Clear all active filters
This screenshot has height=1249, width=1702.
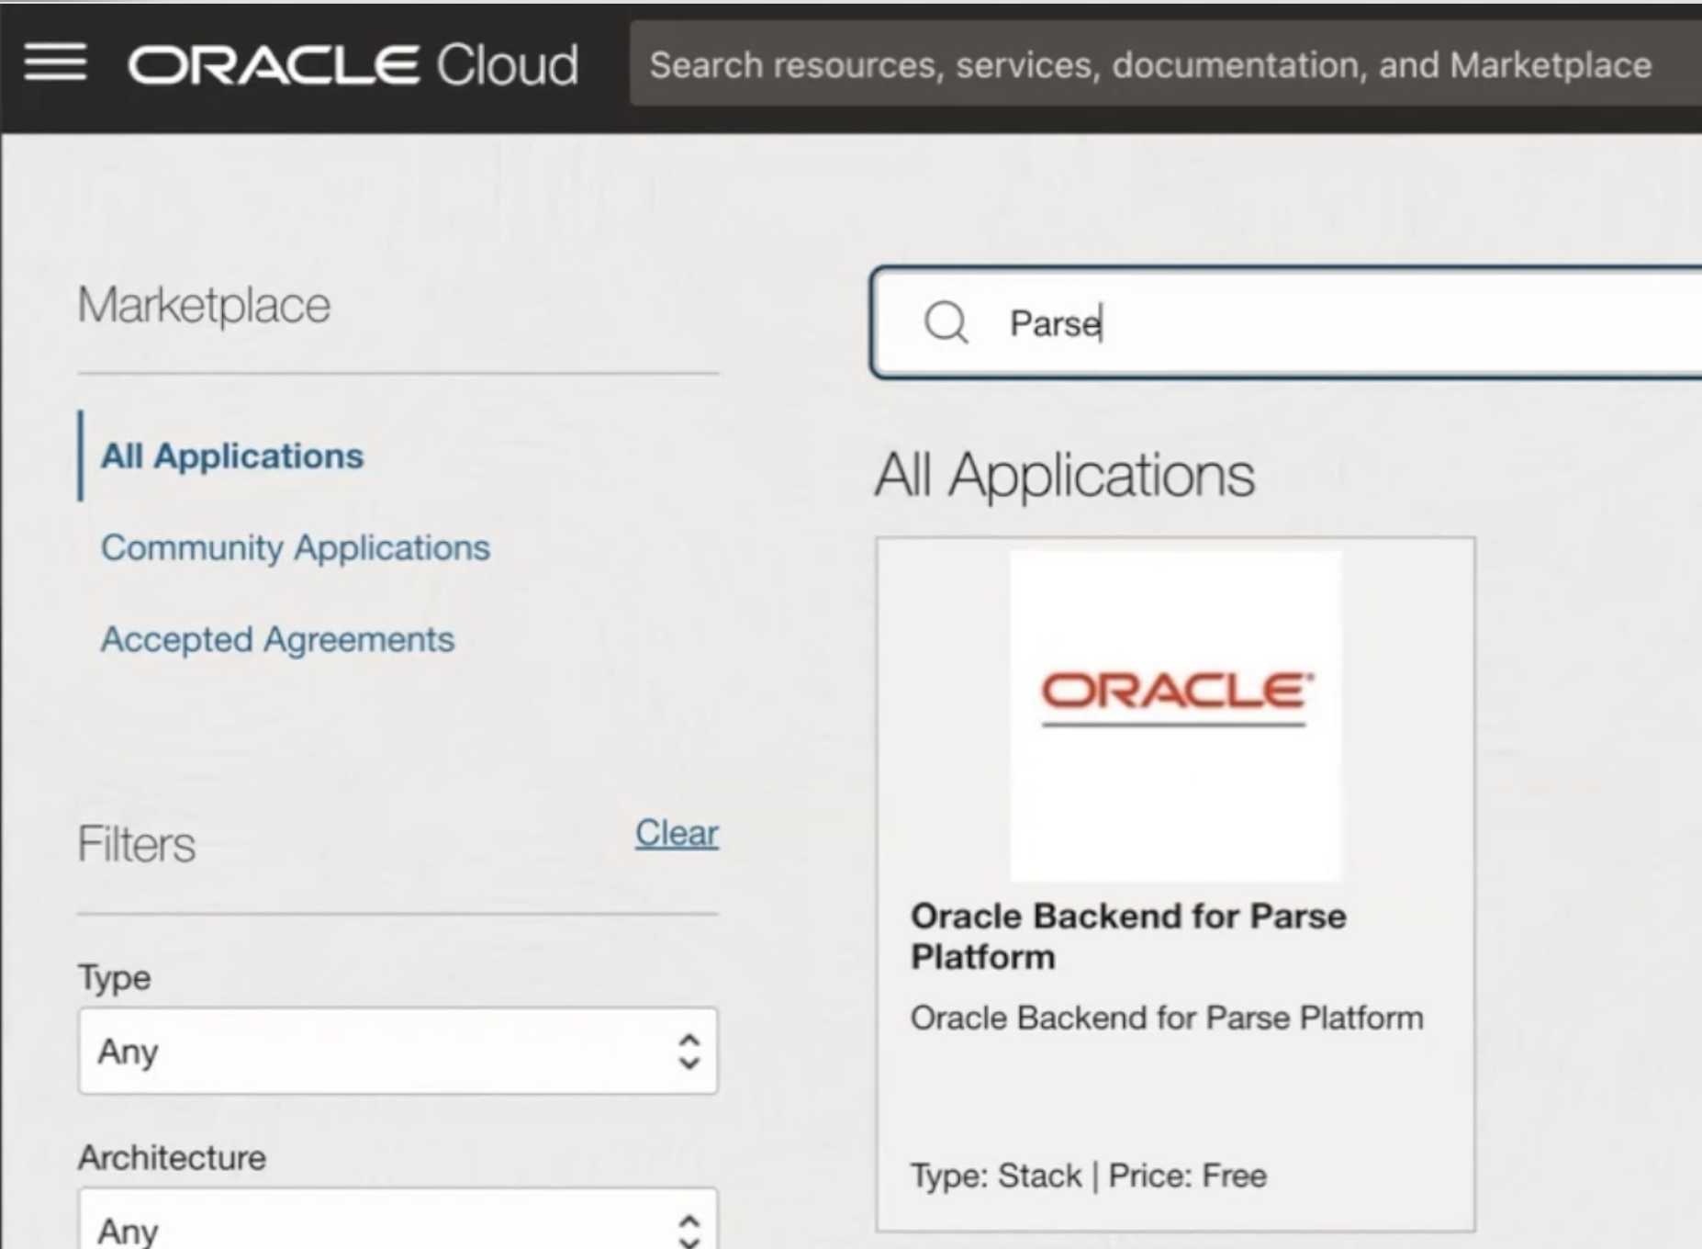[677, 833]
